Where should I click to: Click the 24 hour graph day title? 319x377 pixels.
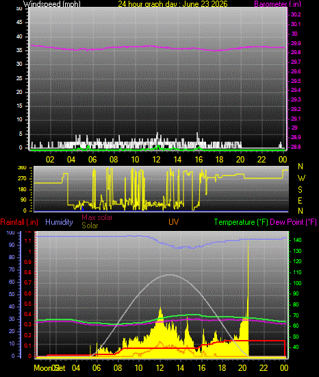173,4
